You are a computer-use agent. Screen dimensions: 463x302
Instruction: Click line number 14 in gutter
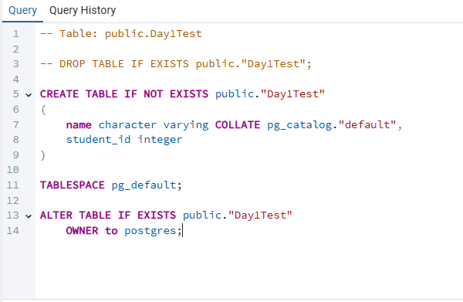(x=12, y=231)
